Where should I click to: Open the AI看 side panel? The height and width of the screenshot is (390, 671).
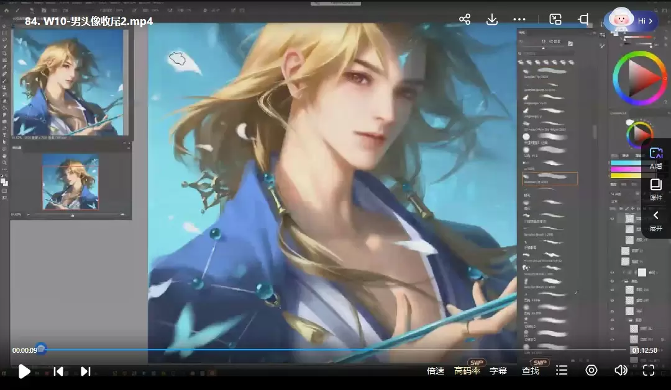(656, 159)
